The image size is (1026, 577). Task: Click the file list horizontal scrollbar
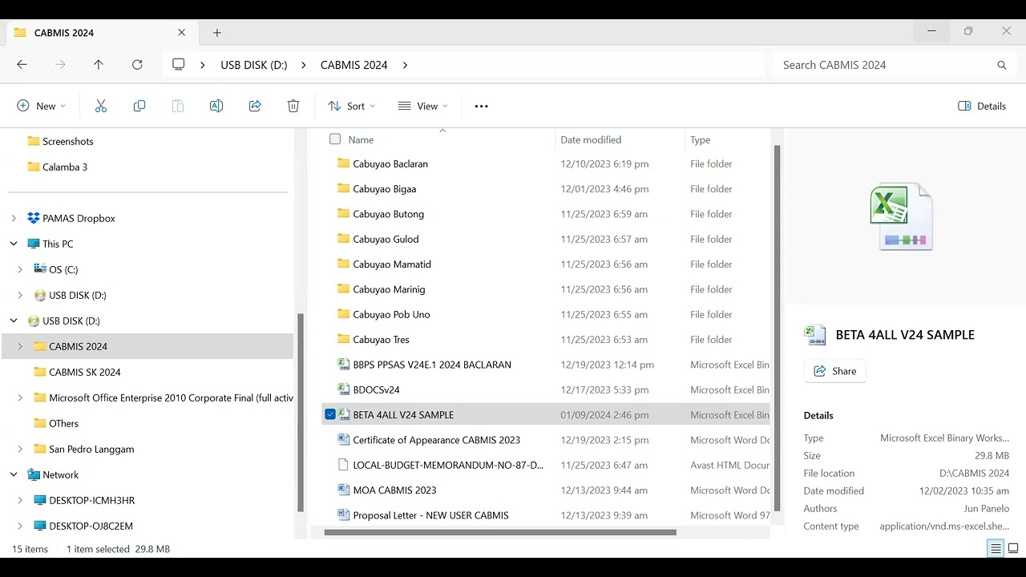click(x=500, y=532)
